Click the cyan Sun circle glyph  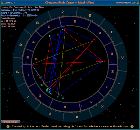(x=49, y=92)
